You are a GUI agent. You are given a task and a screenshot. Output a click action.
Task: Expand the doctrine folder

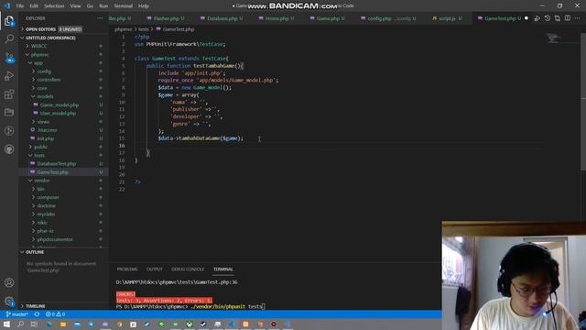64,205
